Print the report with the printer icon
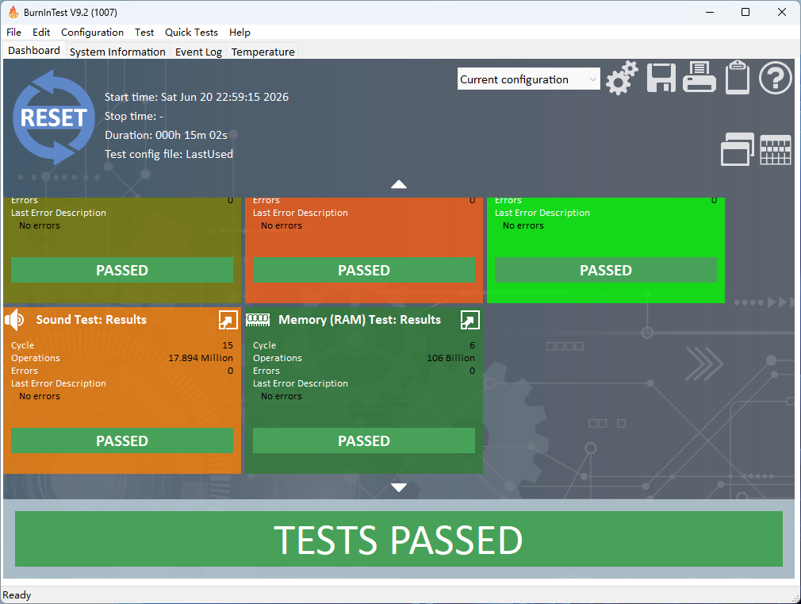 pos(699,77)
